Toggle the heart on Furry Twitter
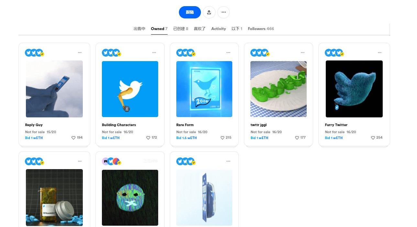The width and height of the screenshot is (417, 227). (x=373, y=138)
